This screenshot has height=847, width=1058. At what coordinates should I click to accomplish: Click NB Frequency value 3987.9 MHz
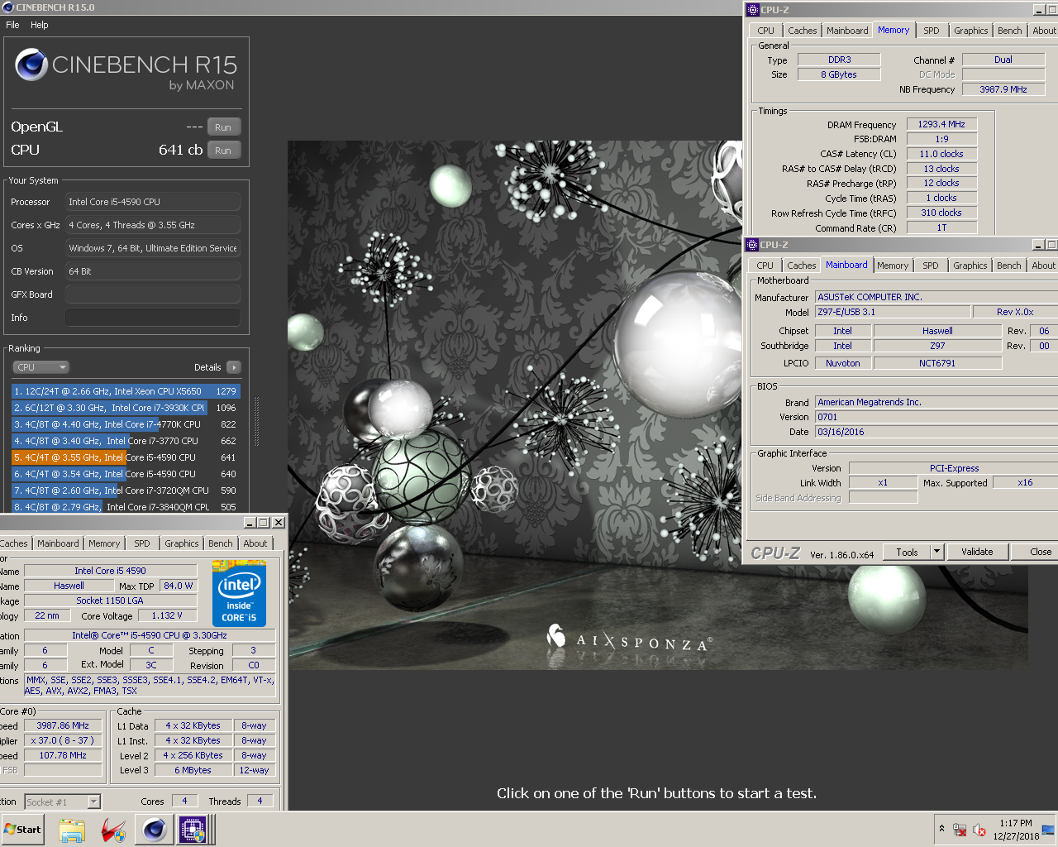click(1003, 89)
